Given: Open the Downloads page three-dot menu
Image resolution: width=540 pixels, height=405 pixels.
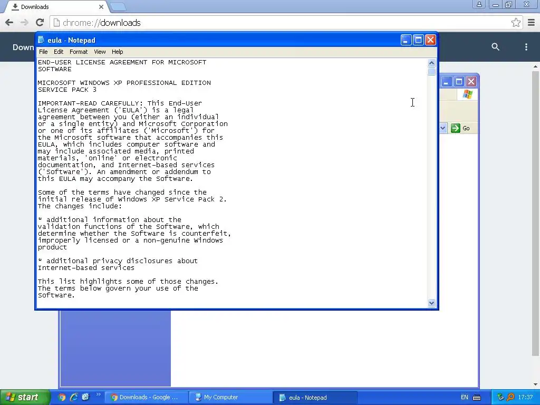Looking at the screenshot, I should coord(526,47).
